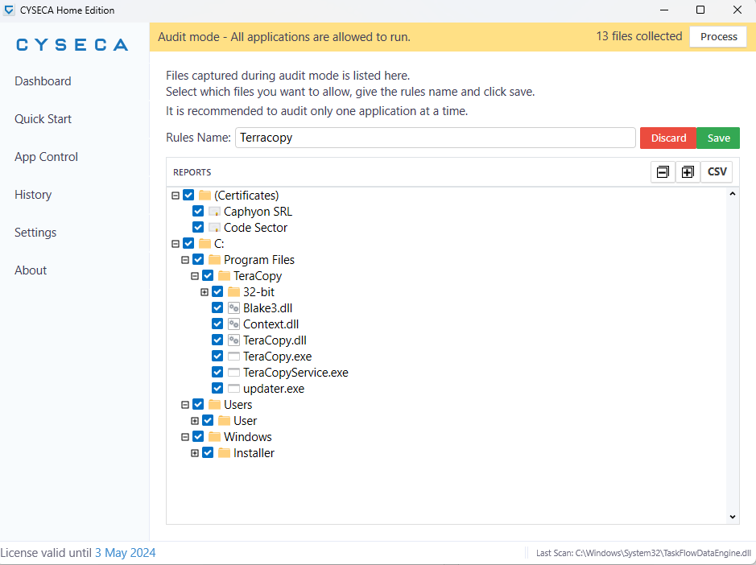
Task: Click the TeraCopy.dll file icon
Action: pos(233,340)
